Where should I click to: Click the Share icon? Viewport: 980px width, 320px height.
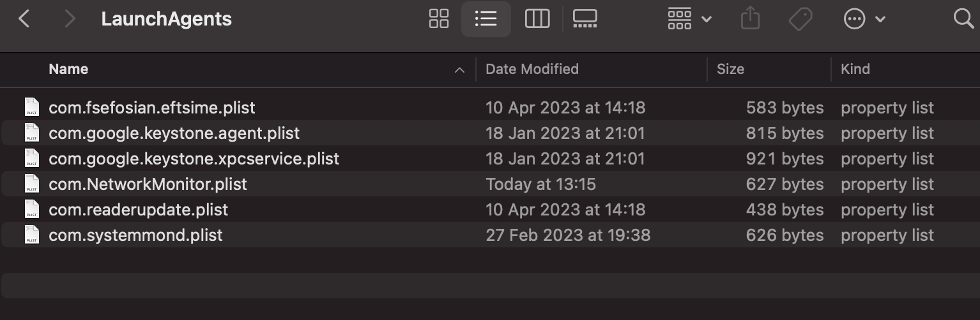tap(751, 19)
